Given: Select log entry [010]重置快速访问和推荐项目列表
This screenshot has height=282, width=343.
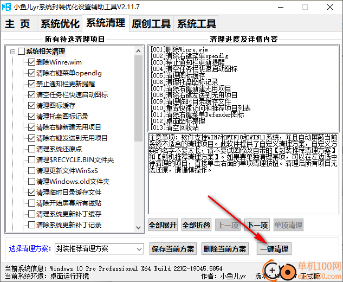Looking at the screenshot, I should coord(200,108).
